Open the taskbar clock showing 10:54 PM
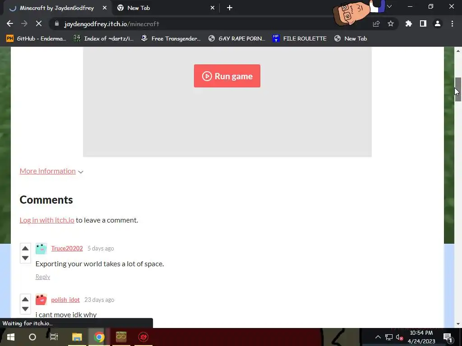The width and height of the screenshot is (462, 346). coord(421,337)
